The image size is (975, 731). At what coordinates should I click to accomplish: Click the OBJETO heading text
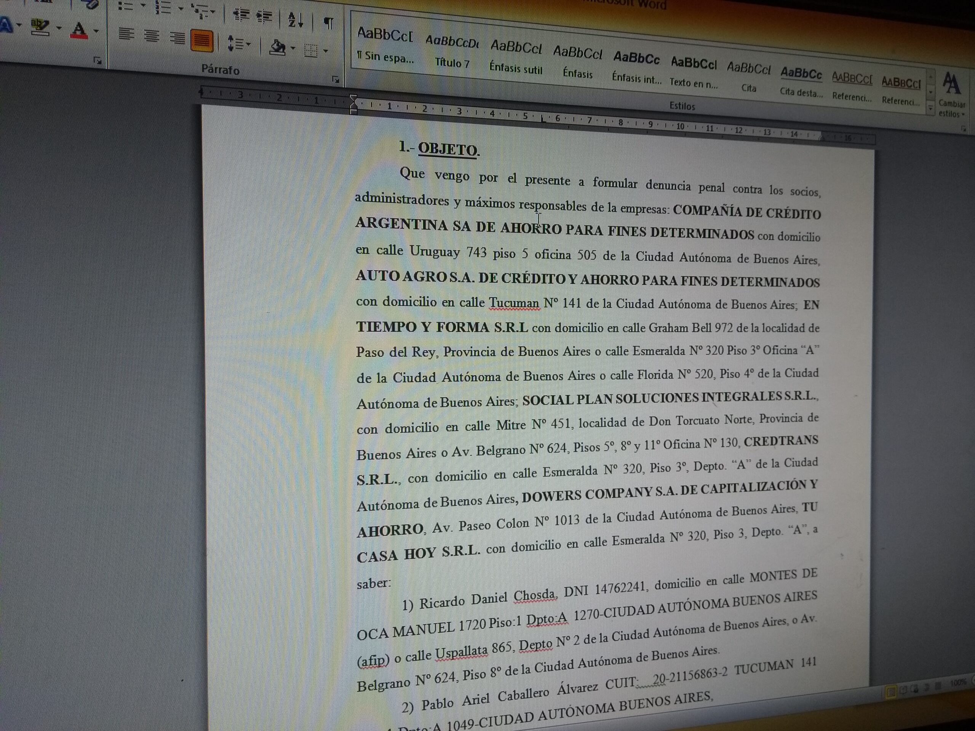(448, 149)
